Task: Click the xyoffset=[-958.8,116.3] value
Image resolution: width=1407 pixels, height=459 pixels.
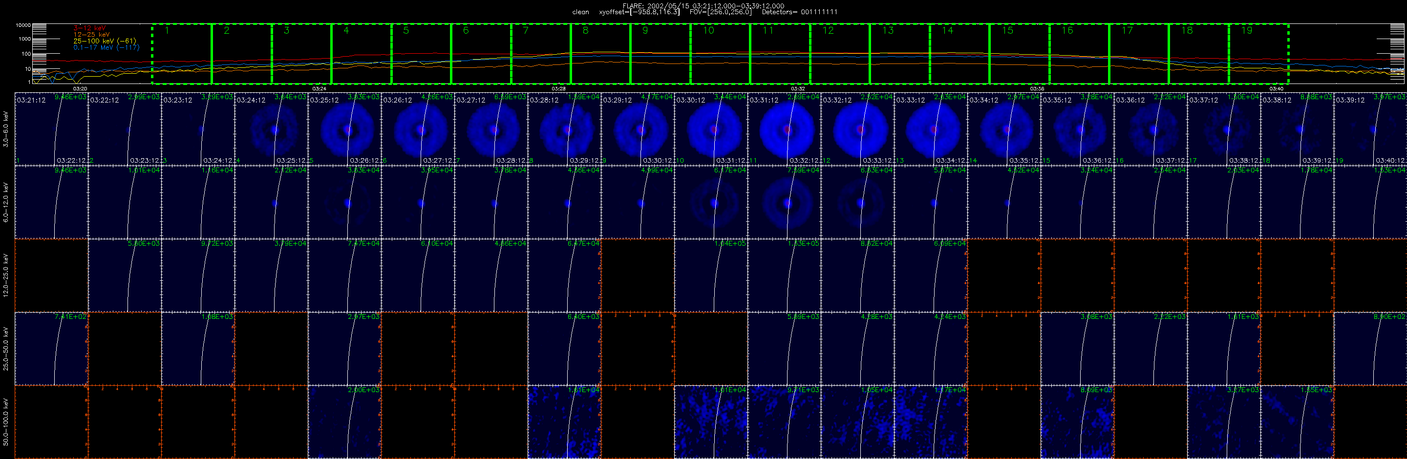Action: [639, 12]
